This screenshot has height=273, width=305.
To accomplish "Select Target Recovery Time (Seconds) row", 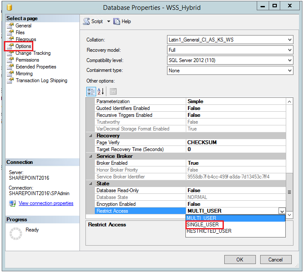I will pyautogui.click(x=190, y=149).
